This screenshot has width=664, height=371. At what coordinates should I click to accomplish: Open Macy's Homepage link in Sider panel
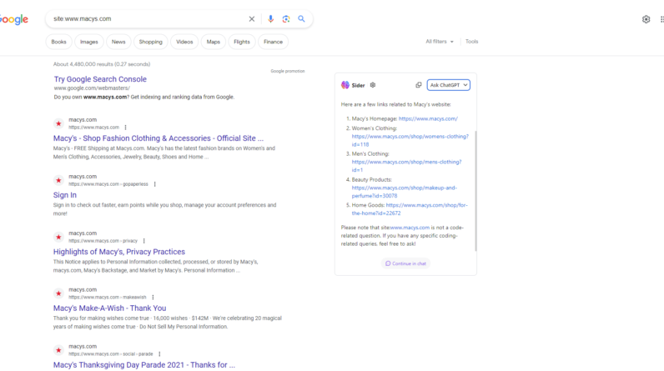428,119
